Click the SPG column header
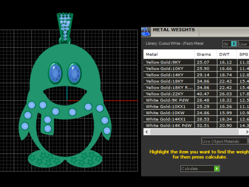249x187 pixels. [243, 55]
